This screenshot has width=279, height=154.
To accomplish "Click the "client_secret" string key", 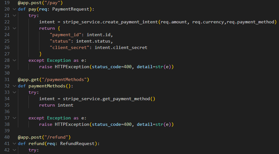I will pos(70,48).
